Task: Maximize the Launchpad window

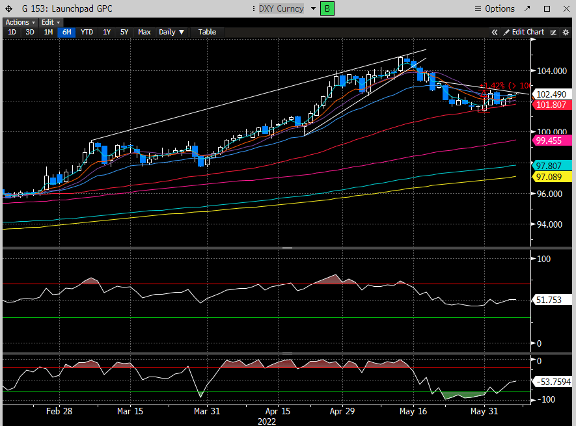Action: point(547,8)
